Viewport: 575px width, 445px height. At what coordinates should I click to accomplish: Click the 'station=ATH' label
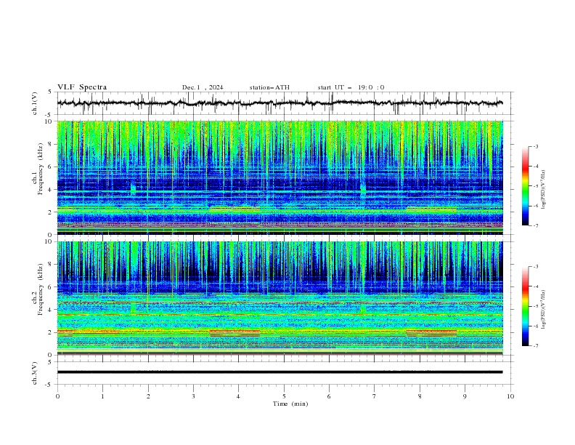[x=269, y=87]
